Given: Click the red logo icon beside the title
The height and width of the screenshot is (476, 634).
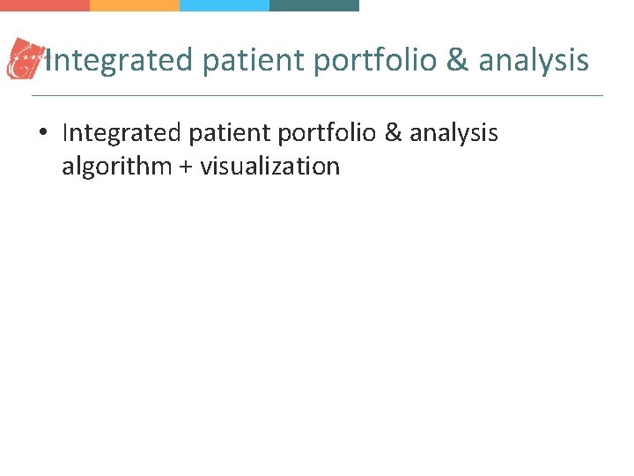Looking at the screenshot, I should click(25, 59).
